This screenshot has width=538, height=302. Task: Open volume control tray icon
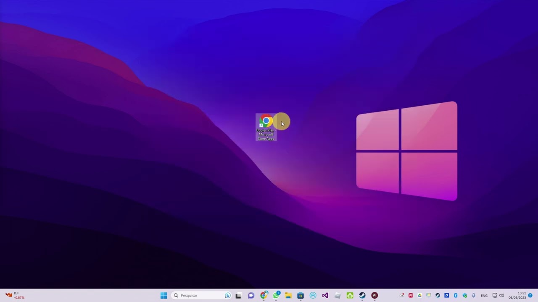501,296
